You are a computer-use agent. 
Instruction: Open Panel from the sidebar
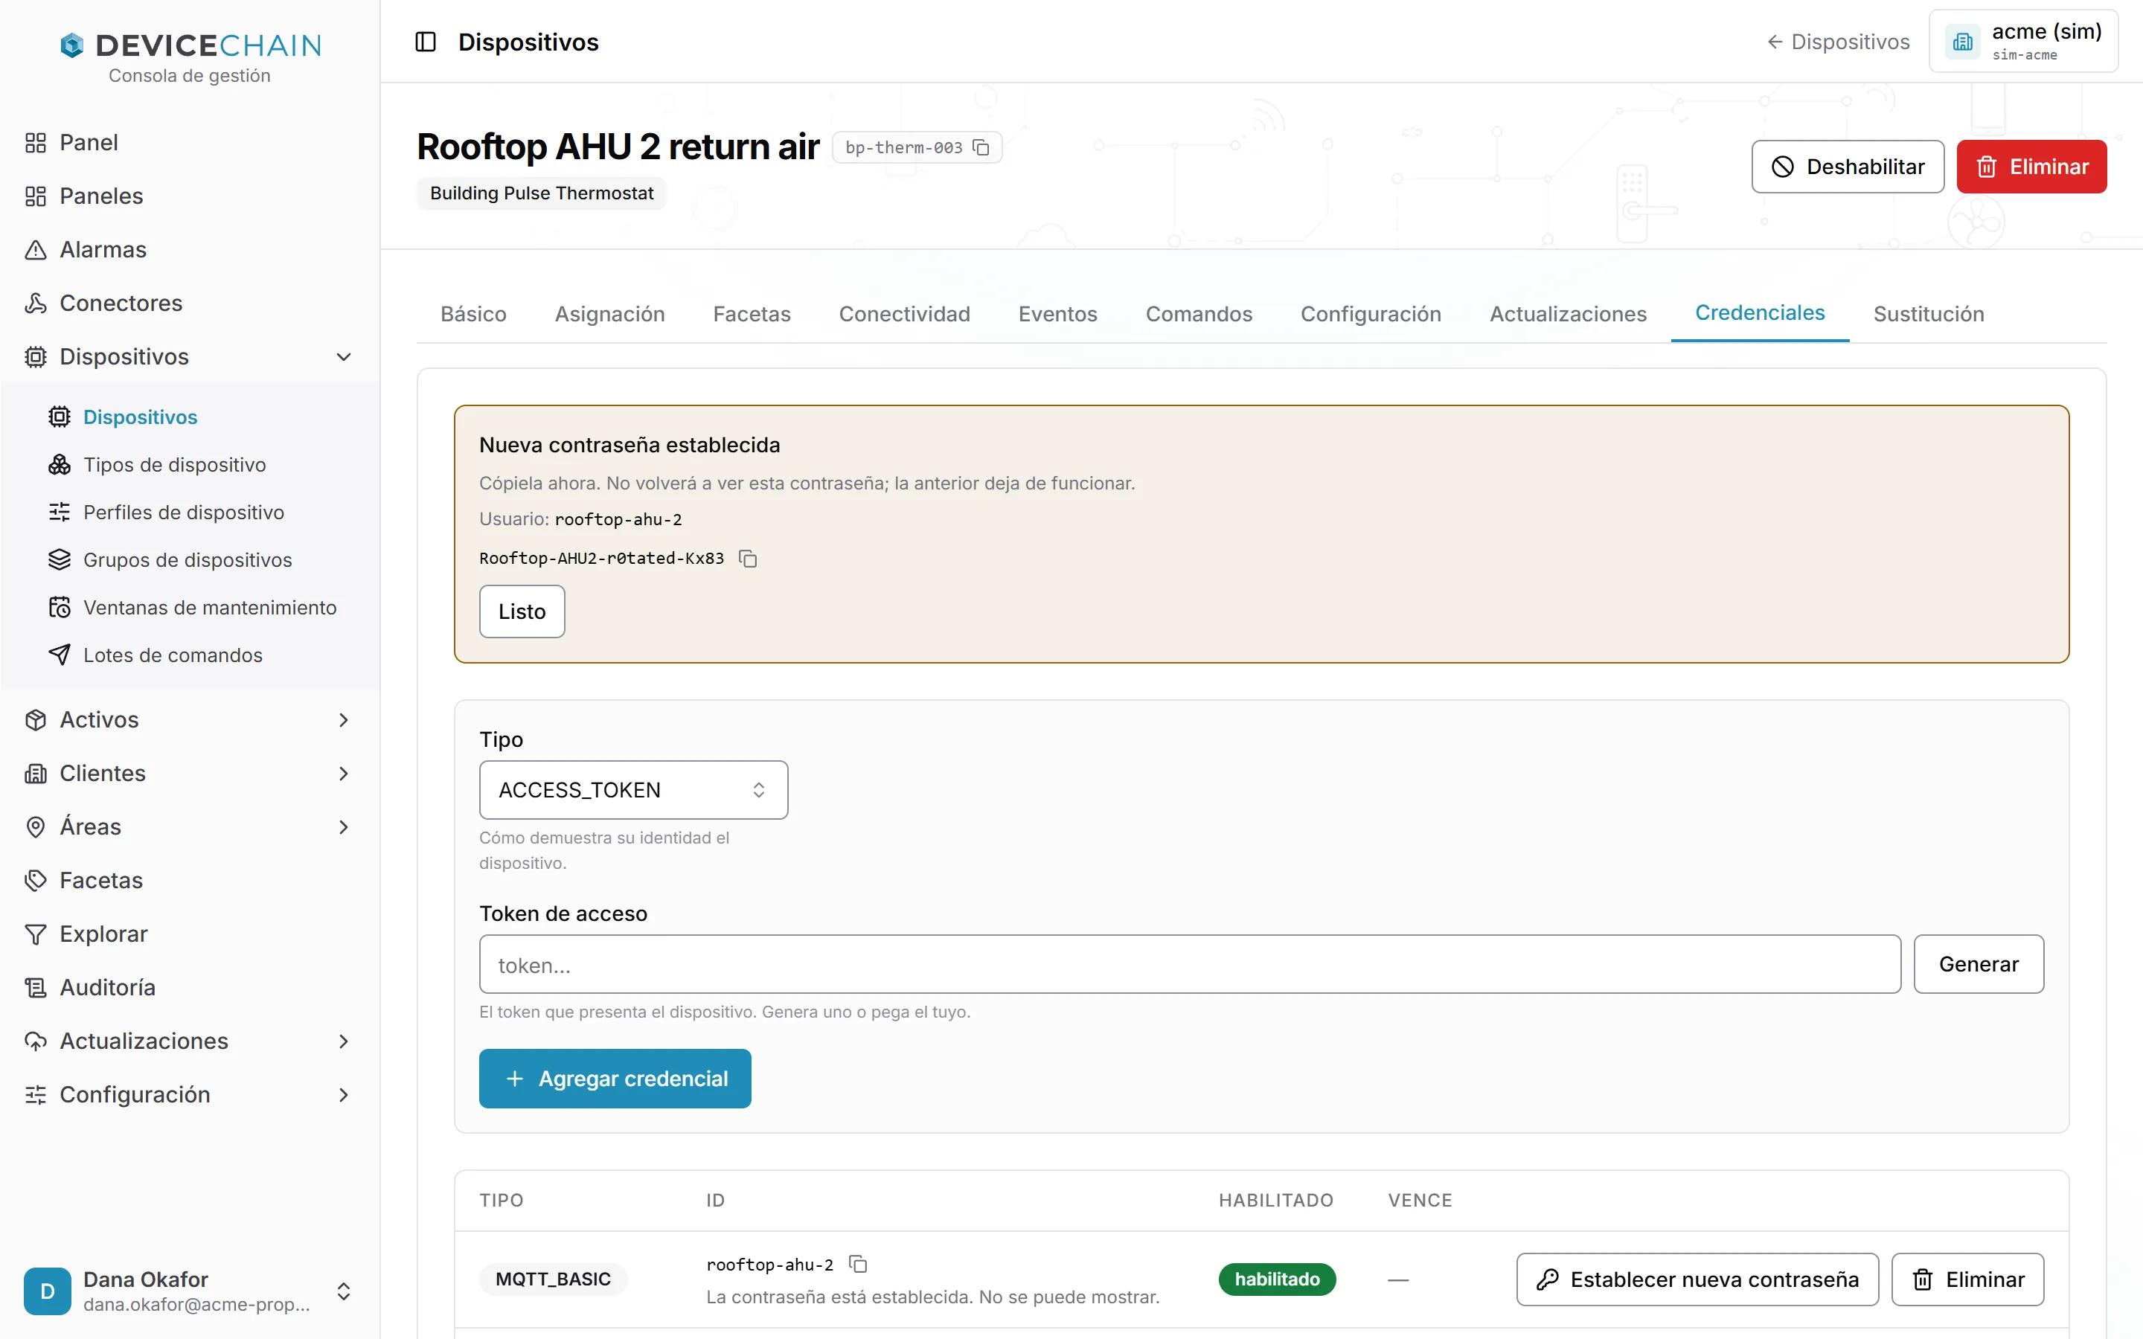coord(190,143)
